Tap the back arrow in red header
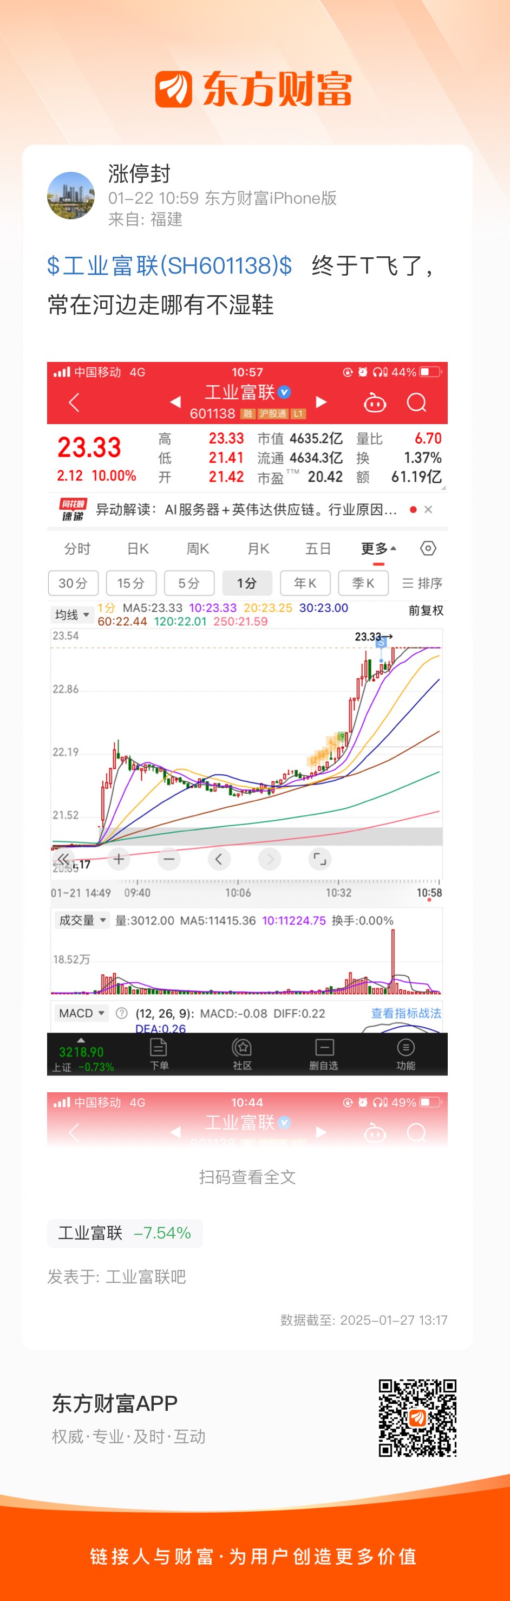The image size is (510, 1601). (x=74, y=402)
